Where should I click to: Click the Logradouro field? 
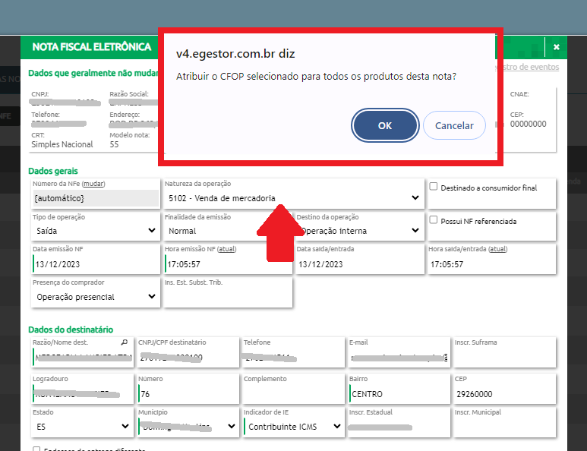click(83, 394)
